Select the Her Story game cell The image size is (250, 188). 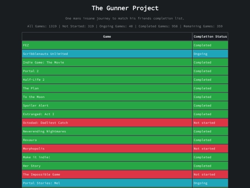tap(107, 166)
